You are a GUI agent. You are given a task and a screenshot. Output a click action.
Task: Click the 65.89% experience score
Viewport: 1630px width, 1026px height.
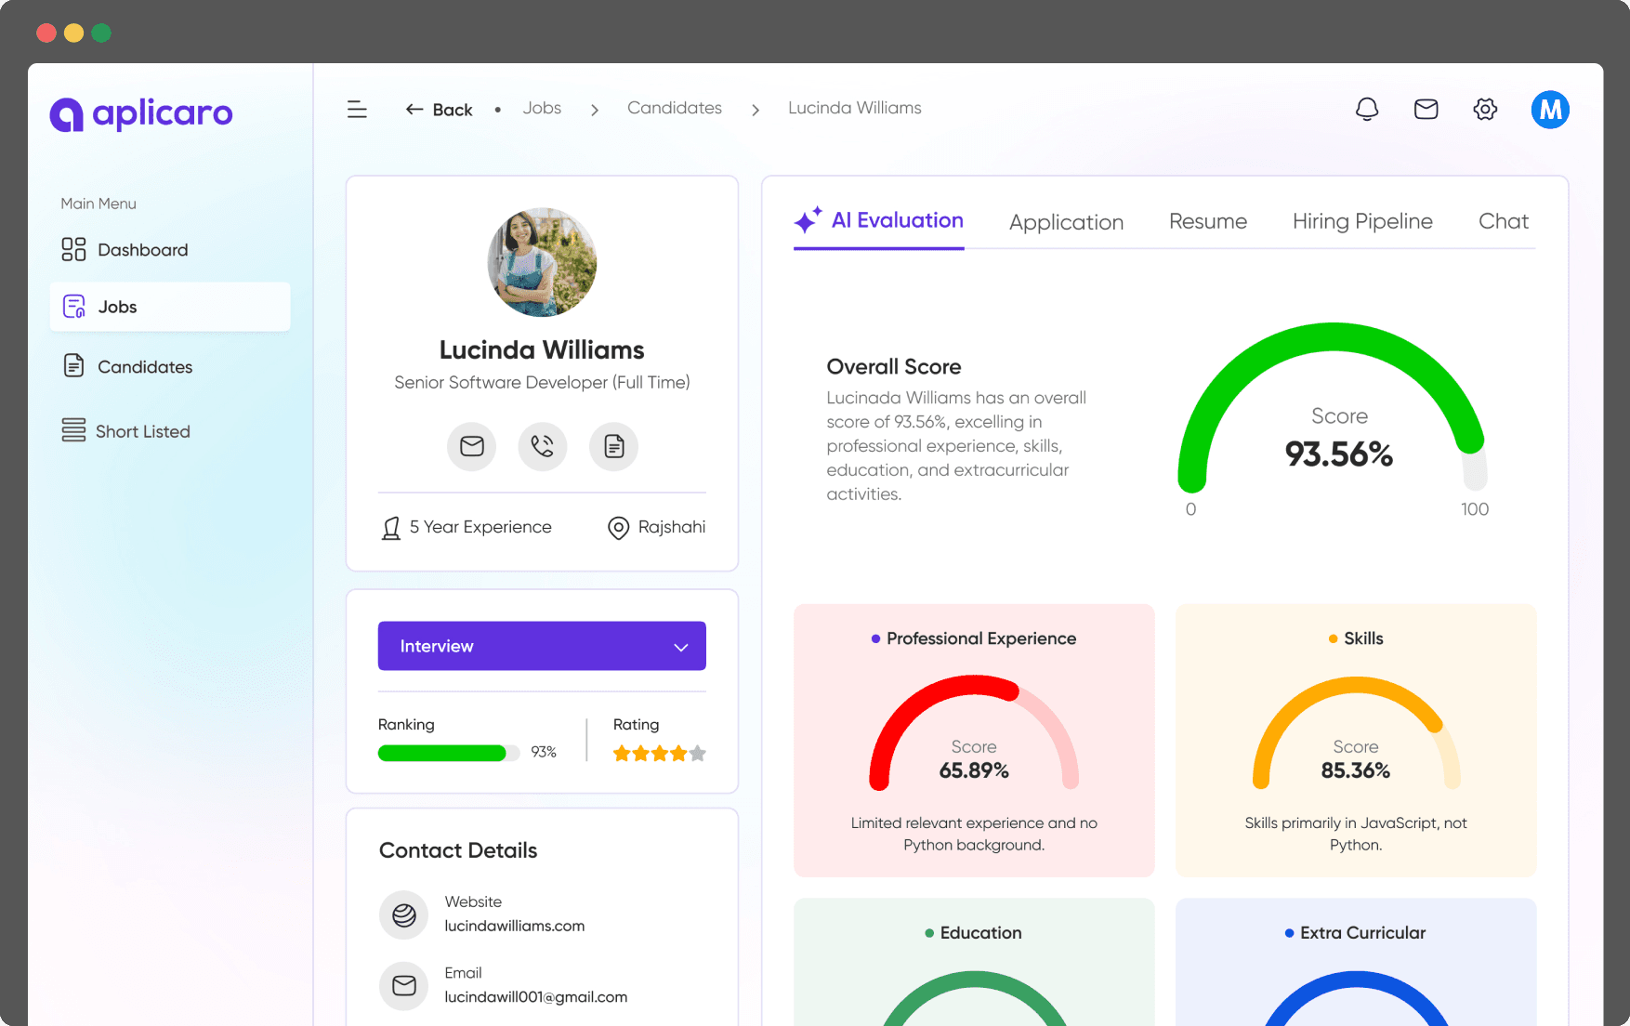click(x=974, y=770)
